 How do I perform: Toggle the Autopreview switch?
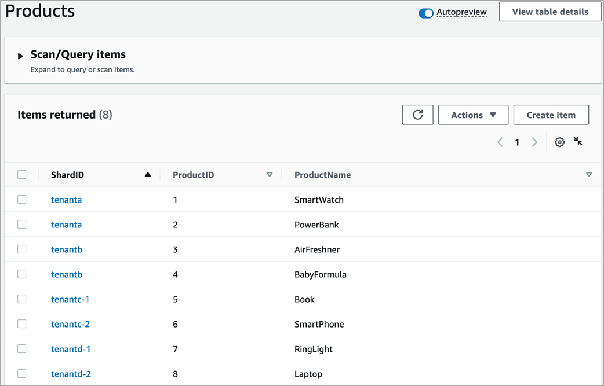point(426,13)
